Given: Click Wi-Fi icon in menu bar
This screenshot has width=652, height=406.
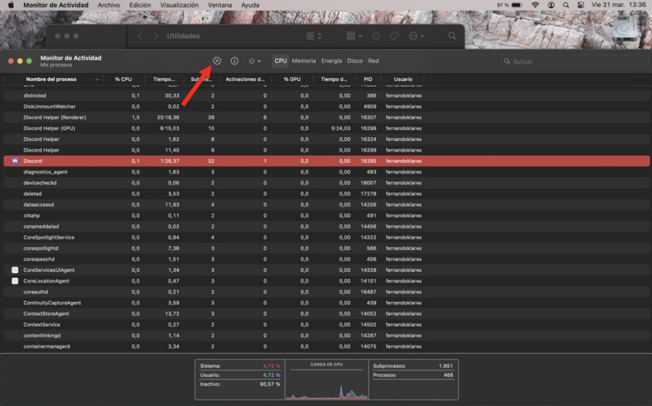Looking at the screenshot, I should point(536,5).
